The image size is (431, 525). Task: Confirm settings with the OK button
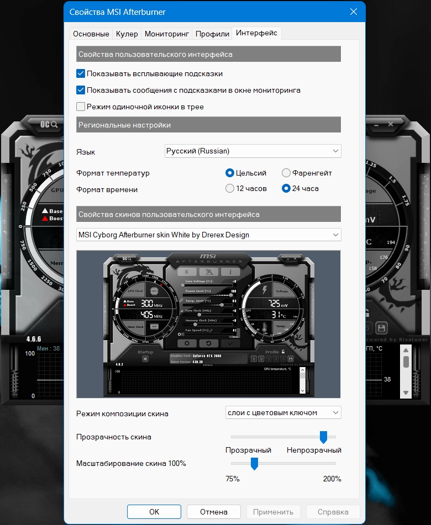tap(154, 512)
